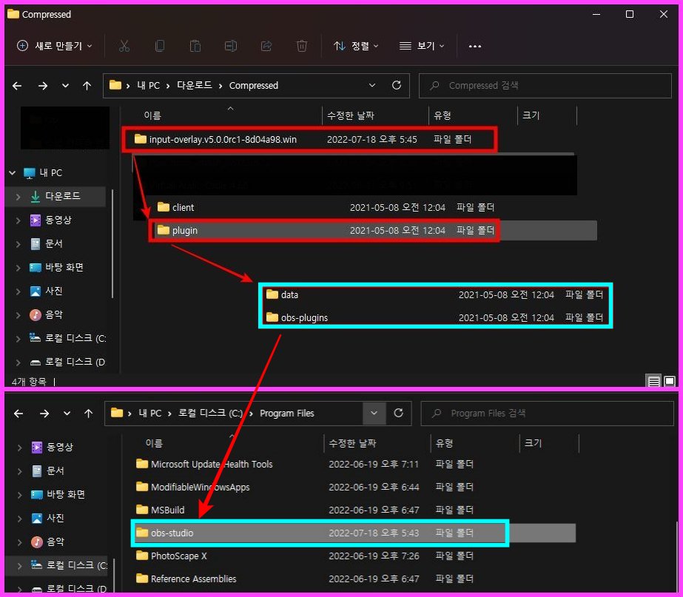Click the Refresh icon in the address bar
The image size is (683, 597).
(396, 85)
